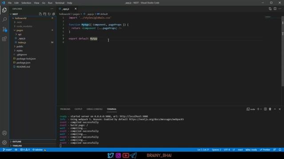This screenshot has height=159, width=284.
Task: Open the Help menu
Action: coord(70,3)
